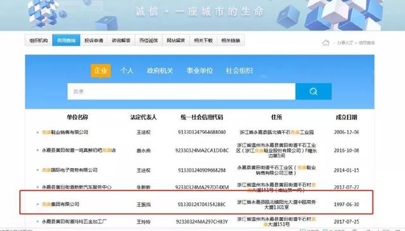This screenshot has height=231, width=405.
Task: Click address ending with 大厦1301室
Action: 276,204
